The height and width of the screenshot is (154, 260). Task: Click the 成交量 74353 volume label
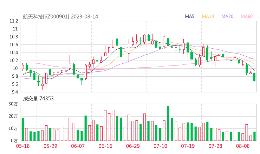(x=38, y=99)
